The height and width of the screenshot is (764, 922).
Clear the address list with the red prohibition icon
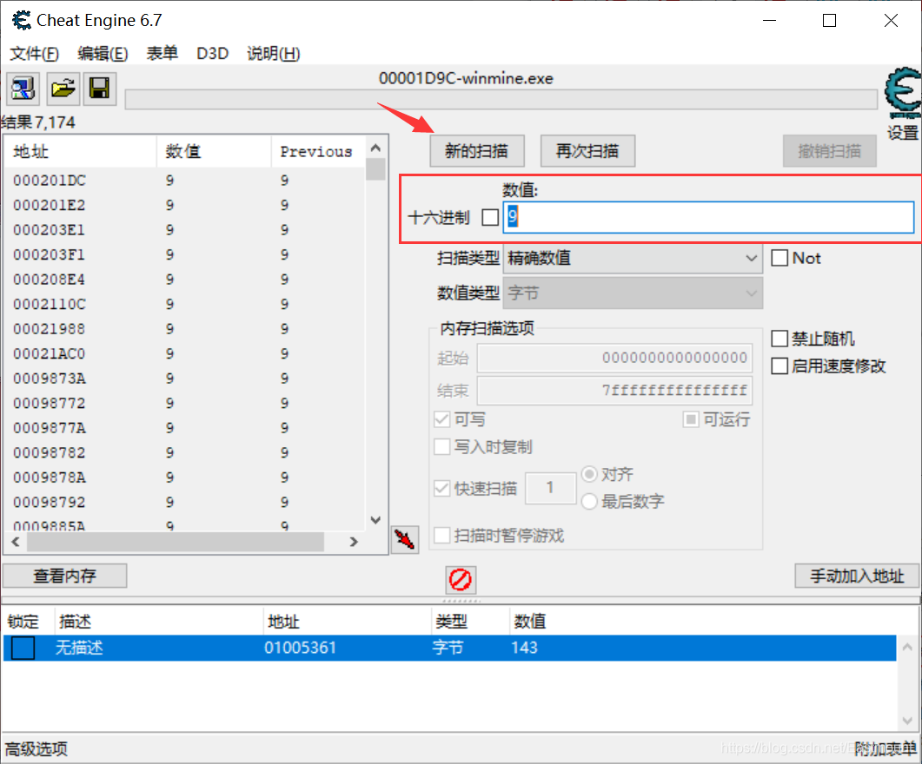tap(461, 580)
